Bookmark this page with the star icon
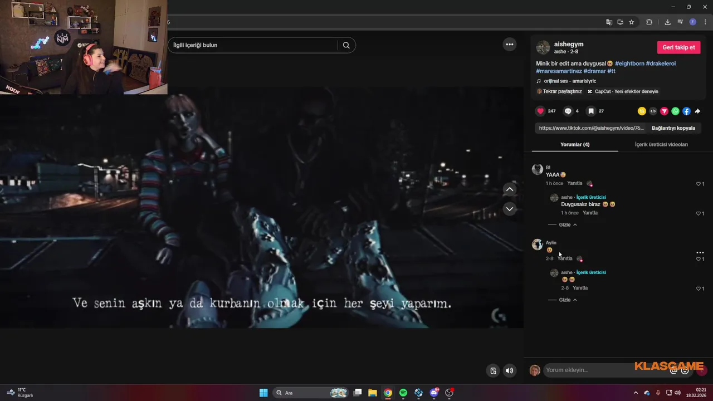The image size is (713, 401). pos(631,22)
